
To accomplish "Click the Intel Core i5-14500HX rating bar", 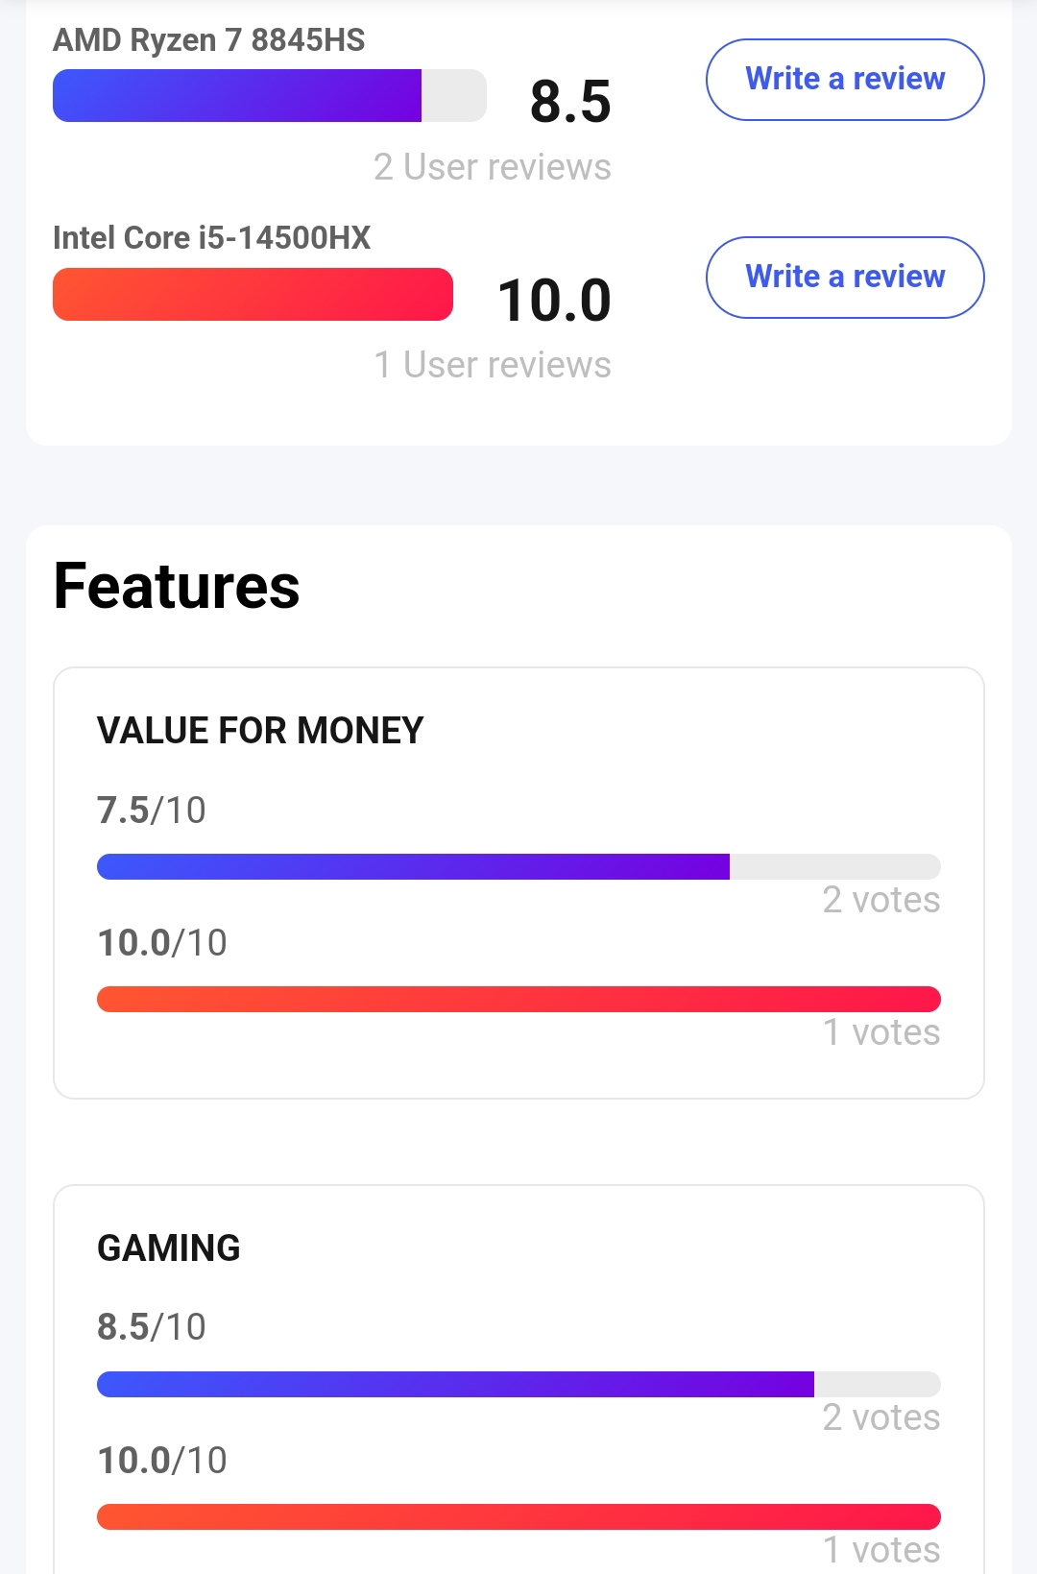I will 253,294.
